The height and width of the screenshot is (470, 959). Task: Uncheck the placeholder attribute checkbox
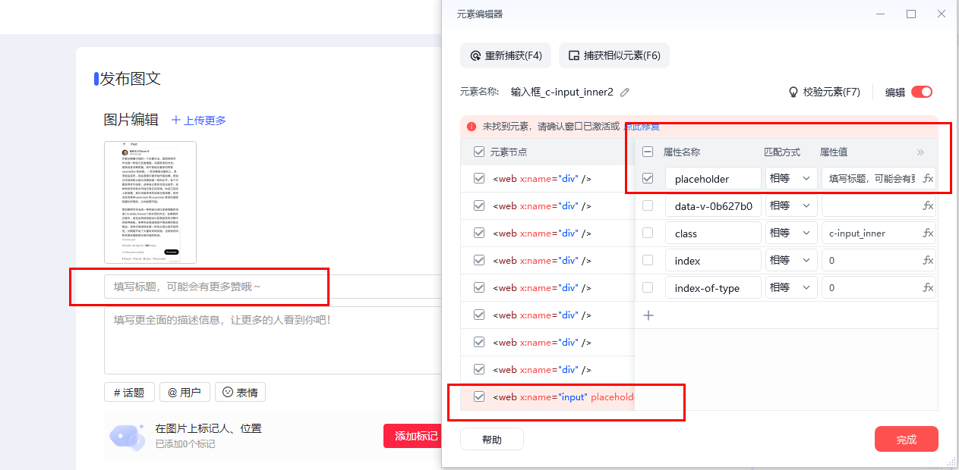(x=648, y=179)
